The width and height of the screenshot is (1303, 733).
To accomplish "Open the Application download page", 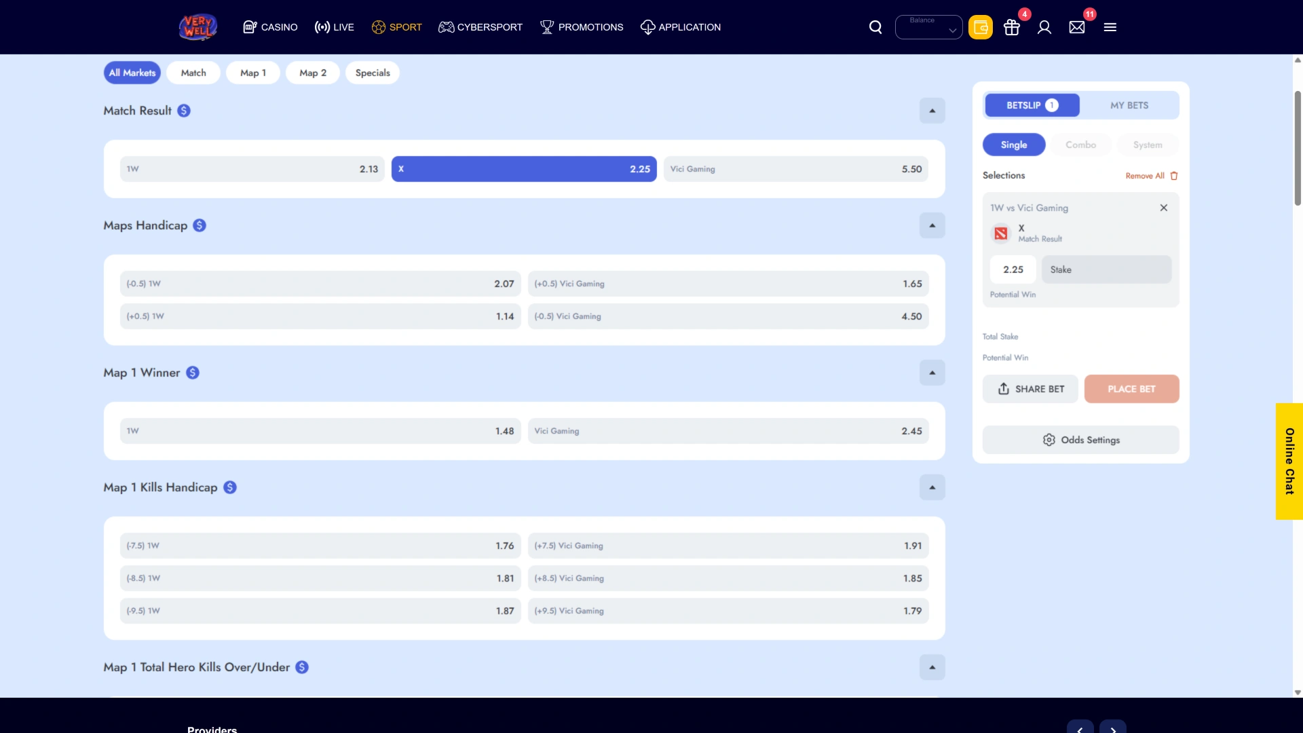I will (681, 27).
